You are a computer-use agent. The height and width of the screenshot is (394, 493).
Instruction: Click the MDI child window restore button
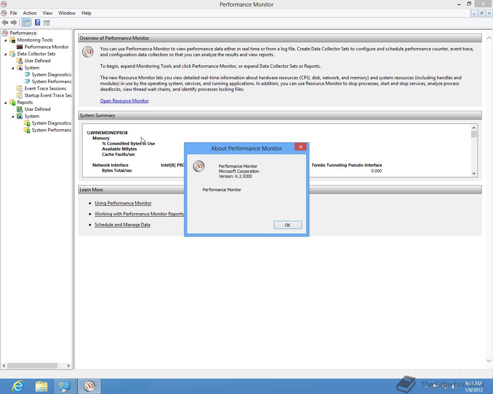[x=481, y=13]
